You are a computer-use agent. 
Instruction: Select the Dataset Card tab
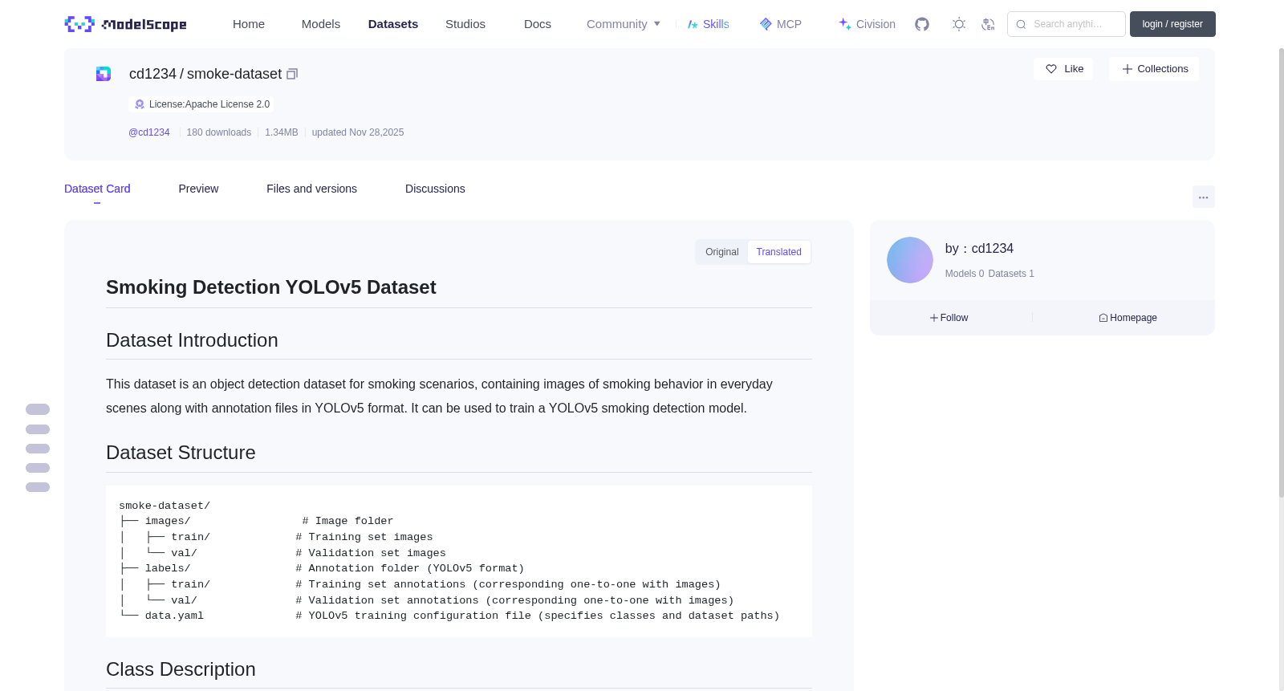pyautogui.click(x=97, y=189)
